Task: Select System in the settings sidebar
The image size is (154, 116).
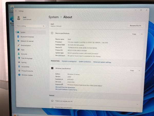Action: point(23,32)
